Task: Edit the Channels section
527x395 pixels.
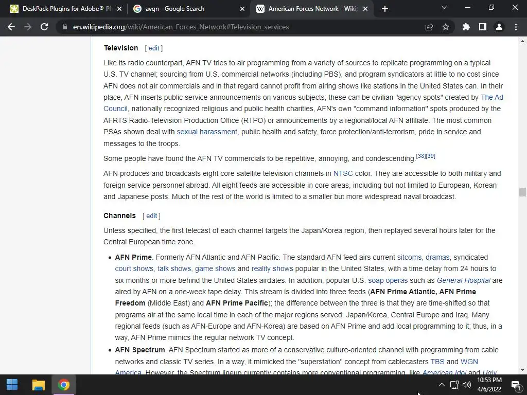Action: click(x=152, y=216)
